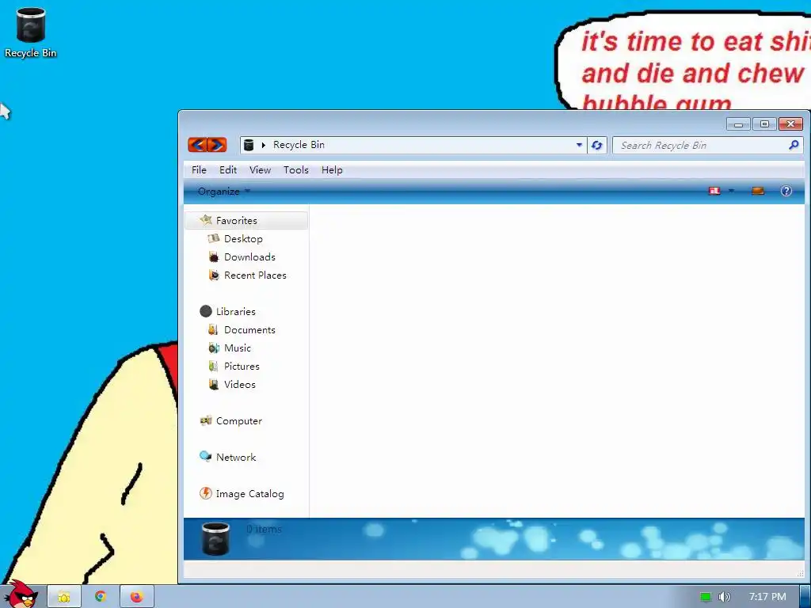The width and height of the screenshot is (811, 608).
Task: Refresh the Recycle Bin view
Action: click(x=597, y=146)
